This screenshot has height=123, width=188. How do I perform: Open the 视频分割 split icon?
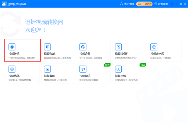[47, 47]
